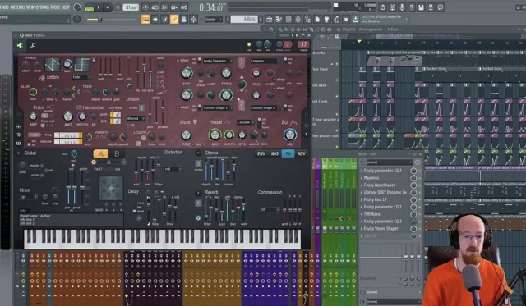Click the record button in transport
Image resolution: width=526 pixels, height=306 pixels.
click(118, 7)
